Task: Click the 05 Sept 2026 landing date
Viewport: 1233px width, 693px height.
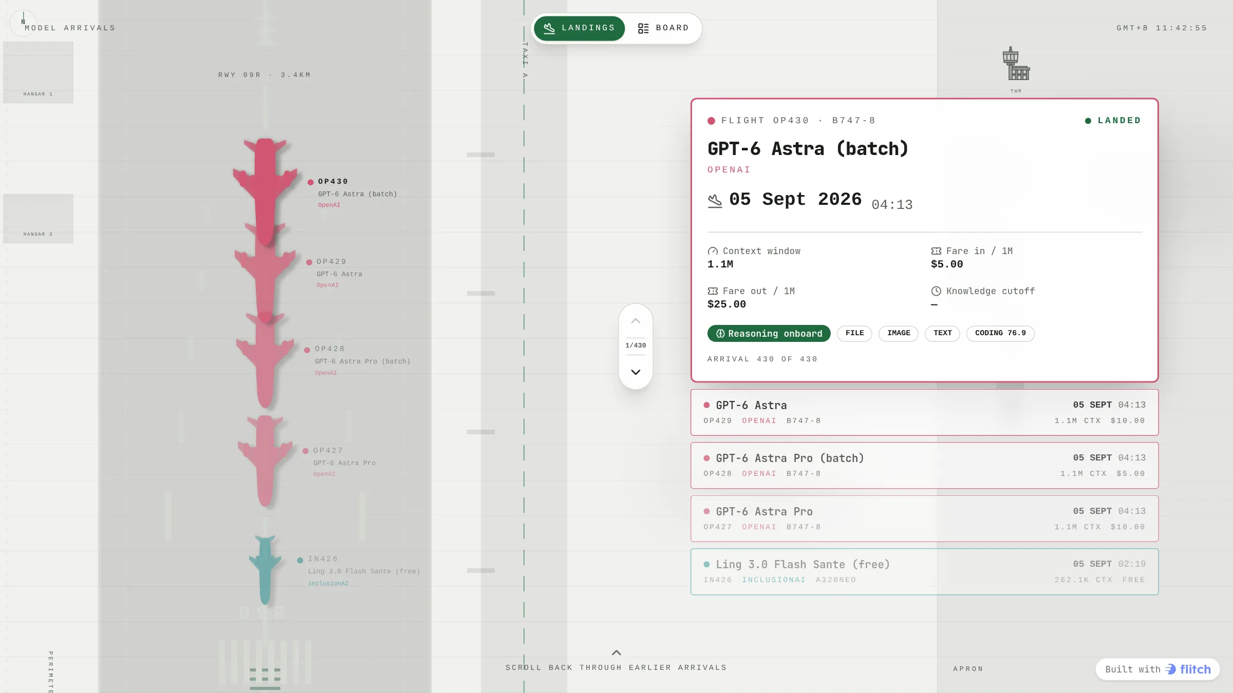Action: pos(795,200)
